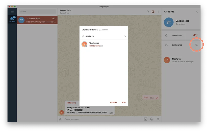This screenshot has height=132, width=208.
Task: Select the All chats folder icon
Action: tap(12, 19)
